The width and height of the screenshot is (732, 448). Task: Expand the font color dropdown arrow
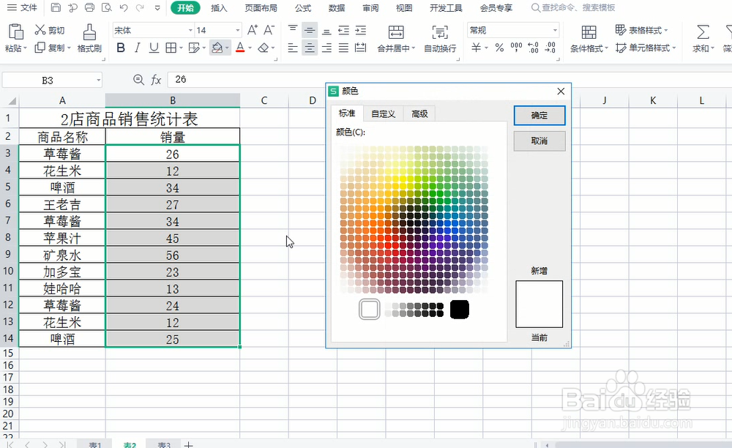tap(250, 48)
